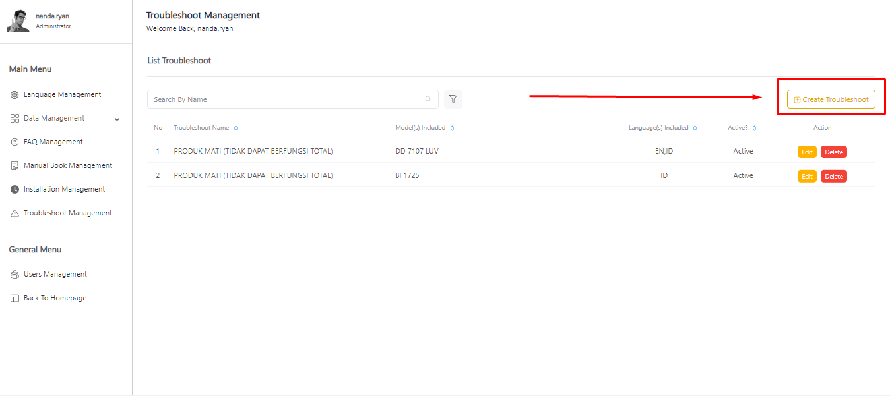Screen dimensions: 890x396
Task: Click the clock icon beside Installation Management
Action: coord(15,190)
